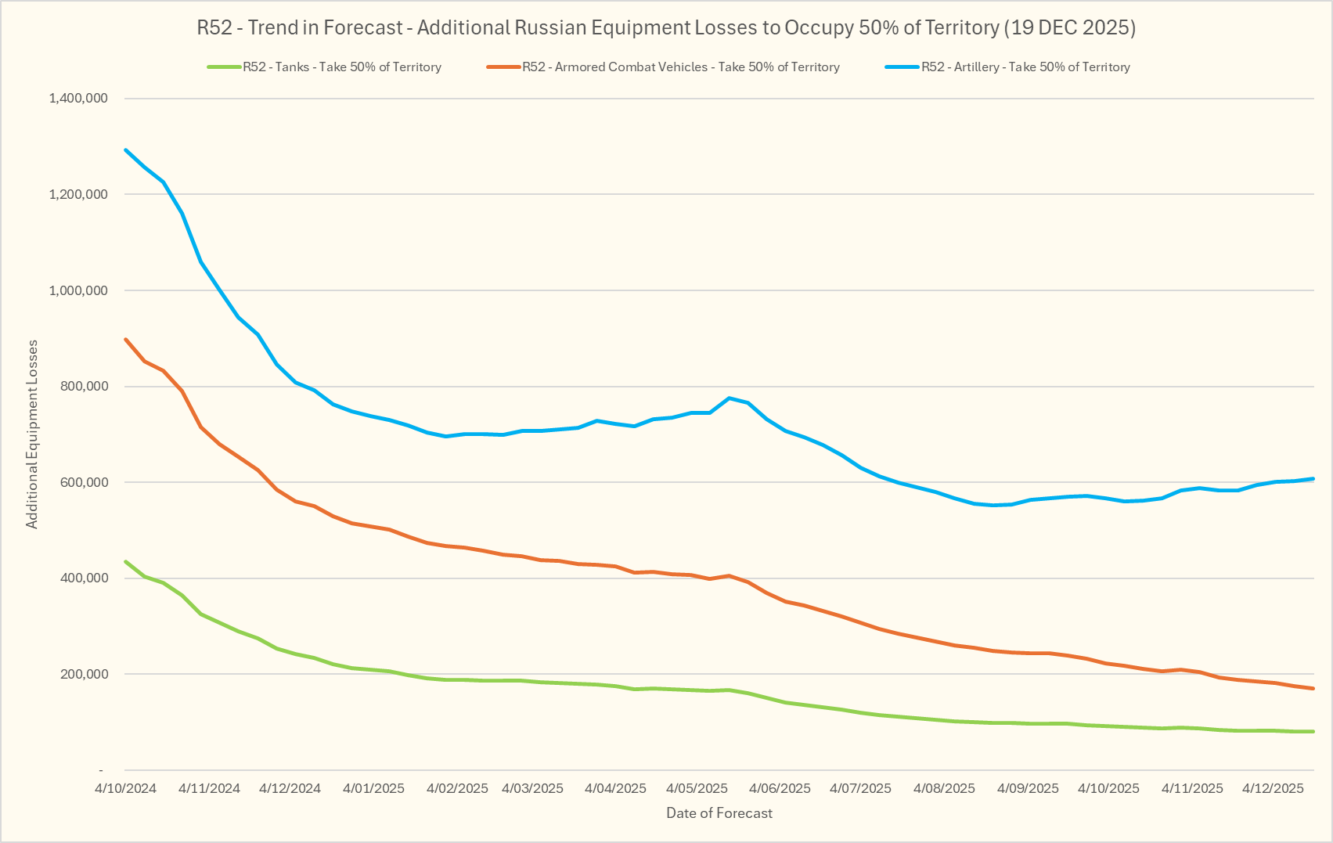1333x843 pixels.
Task: Click the green Tanks legend line marker
Action: [223, 67]
